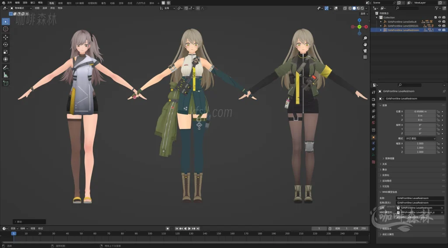
Task: Open the orange Object properties tab
Action: coord(374,137)
